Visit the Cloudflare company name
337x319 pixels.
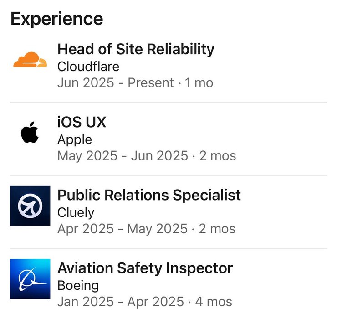(x=88, y=67)
